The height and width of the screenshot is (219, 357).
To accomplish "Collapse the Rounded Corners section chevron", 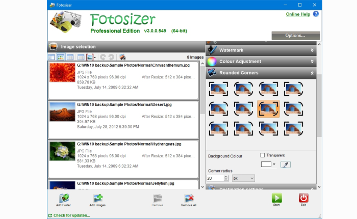I will click(312, 73).
